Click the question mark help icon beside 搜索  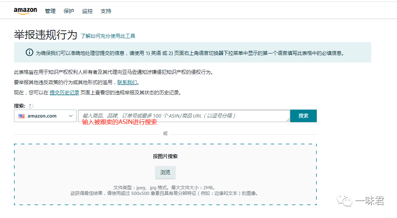[x=30, y=106]
